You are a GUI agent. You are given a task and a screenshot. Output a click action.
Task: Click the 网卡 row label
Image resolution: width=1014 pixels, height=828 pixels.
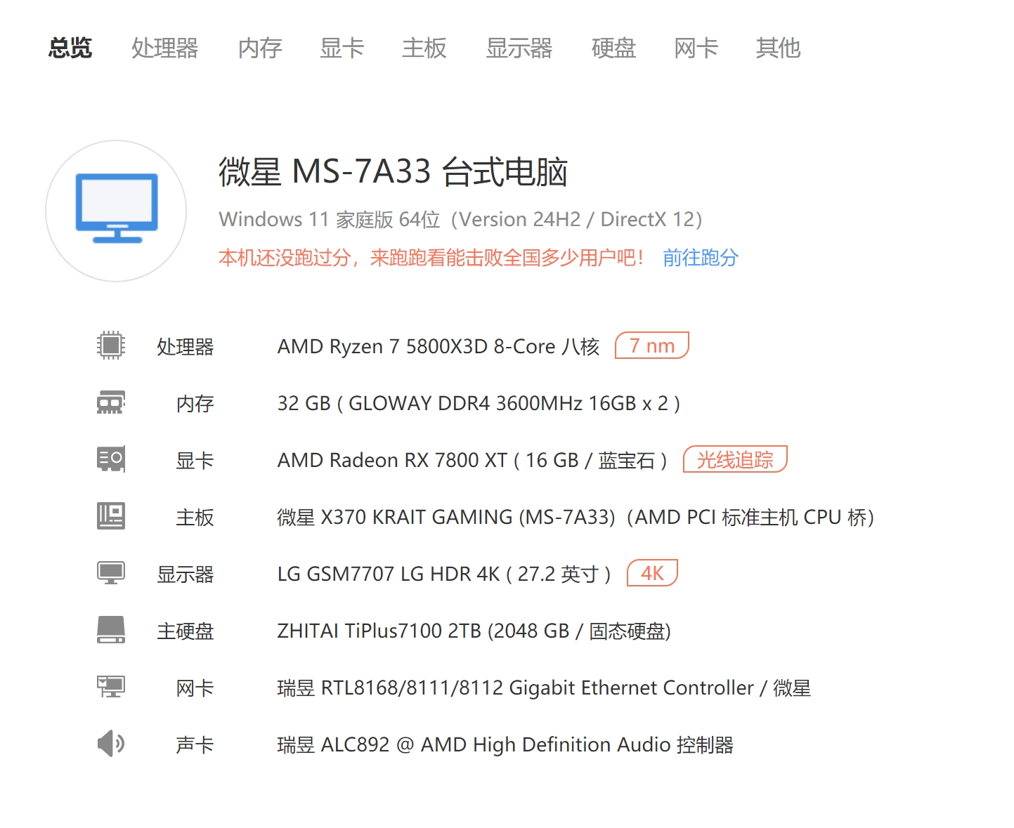coord(195,688)
